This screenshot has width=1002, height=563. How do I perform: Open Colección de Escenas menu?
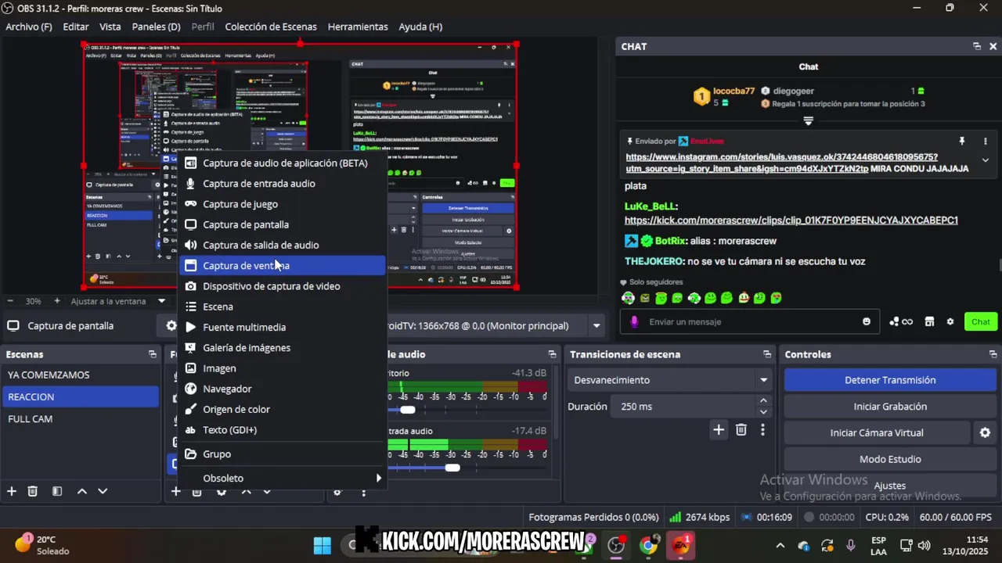tap(271, 27)
